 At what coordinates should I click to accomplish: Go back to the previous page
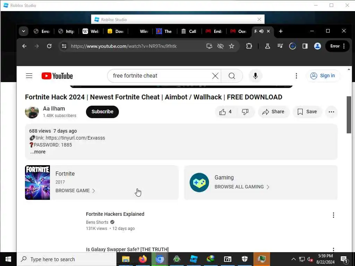point(25,46)
